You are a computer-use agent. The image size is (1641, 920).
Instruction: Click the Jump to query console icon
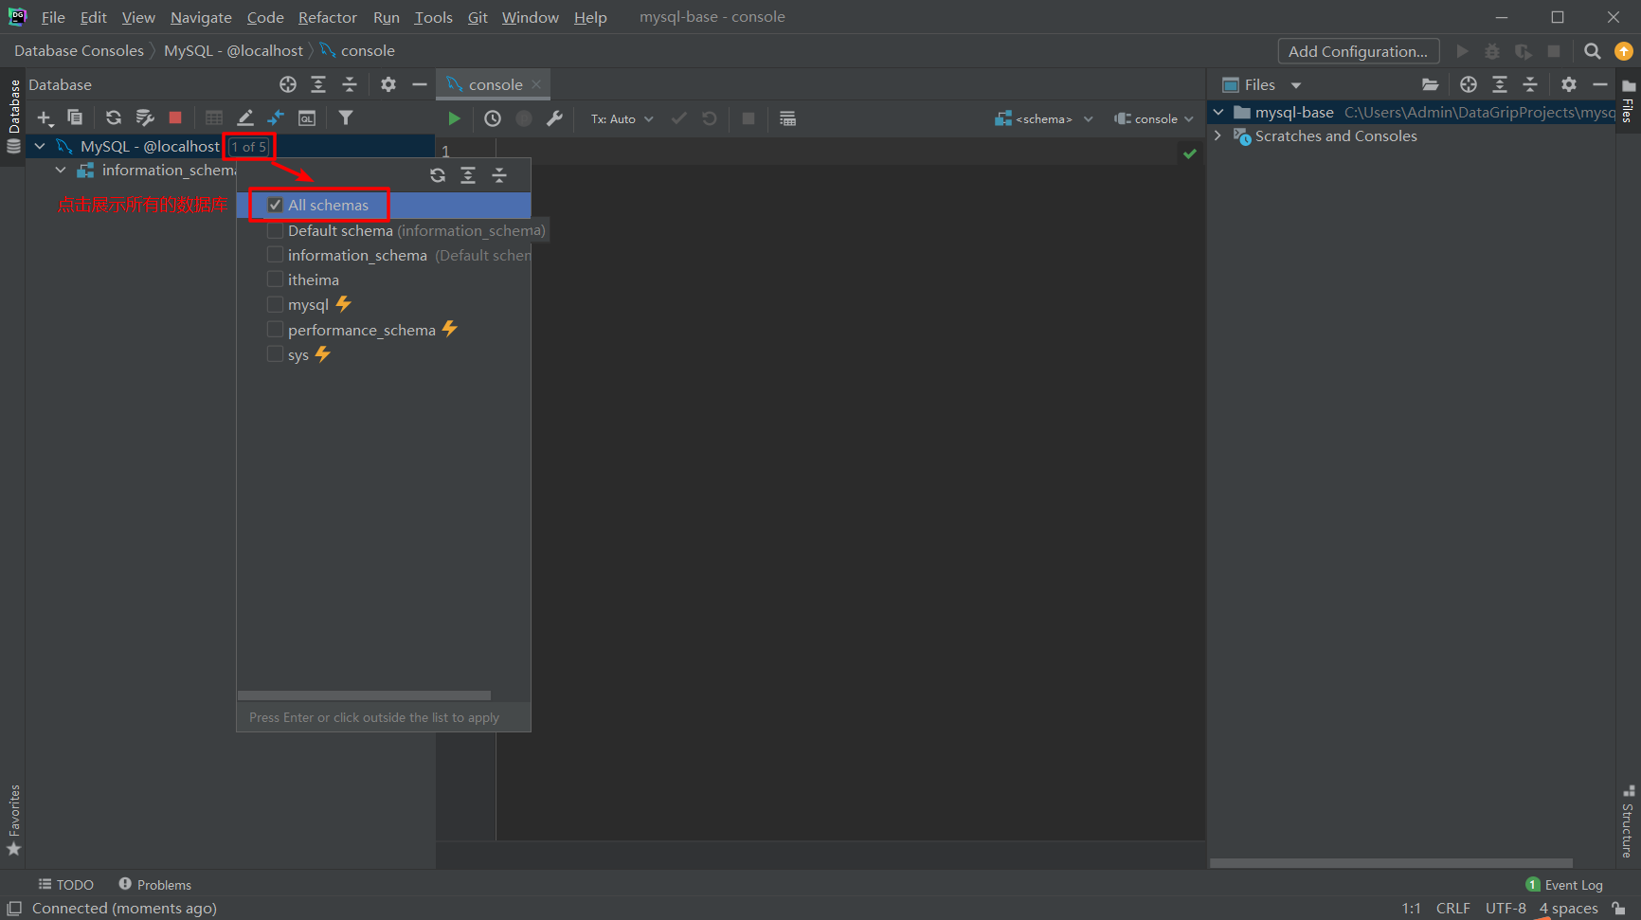point(276,117)
